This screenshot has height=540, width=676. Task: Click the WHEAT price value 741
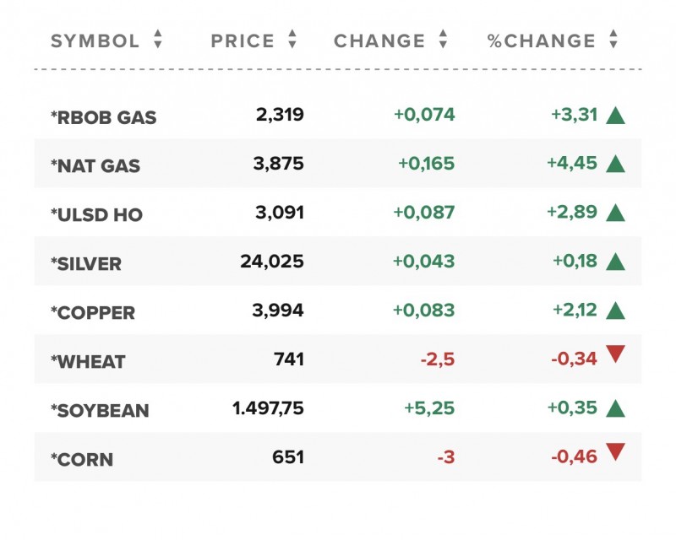pos(288,360)
